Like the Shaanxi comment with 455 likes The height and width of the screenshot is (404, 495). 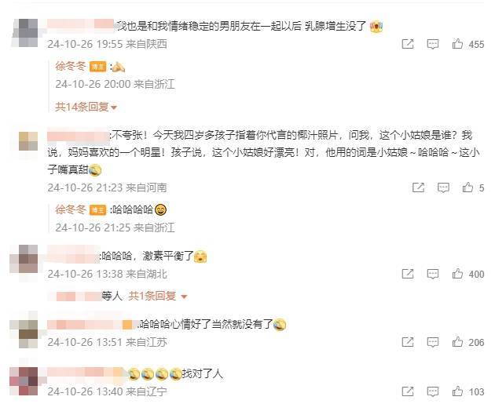coord(457,44)
